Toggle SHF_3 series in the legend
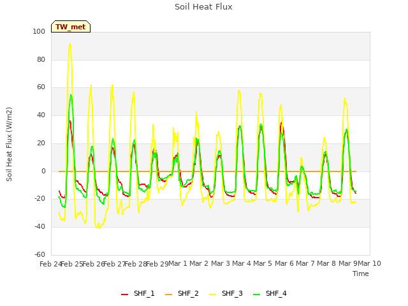The height and width of the screenshot is (306, 408). 226,294
